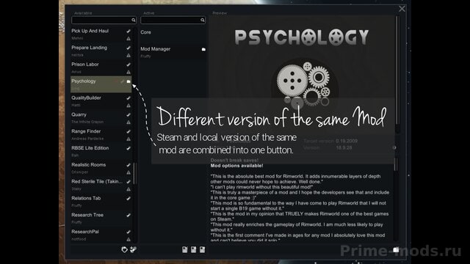Click the folder icon on Psychology row

(129, 81)
